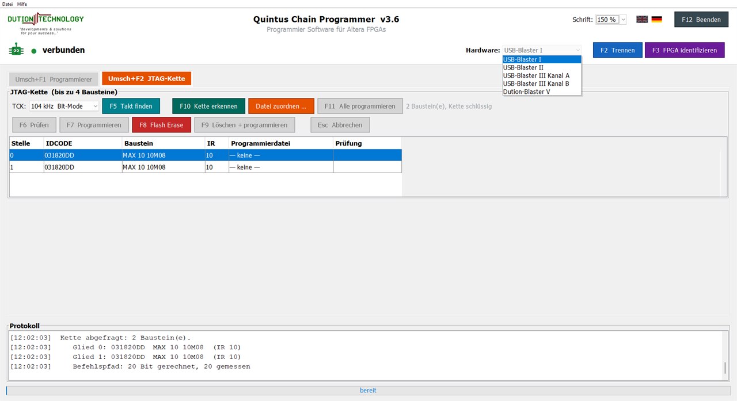Click the Programmierdatei column header
Viewport: 737px width, 401px height.
280,143
